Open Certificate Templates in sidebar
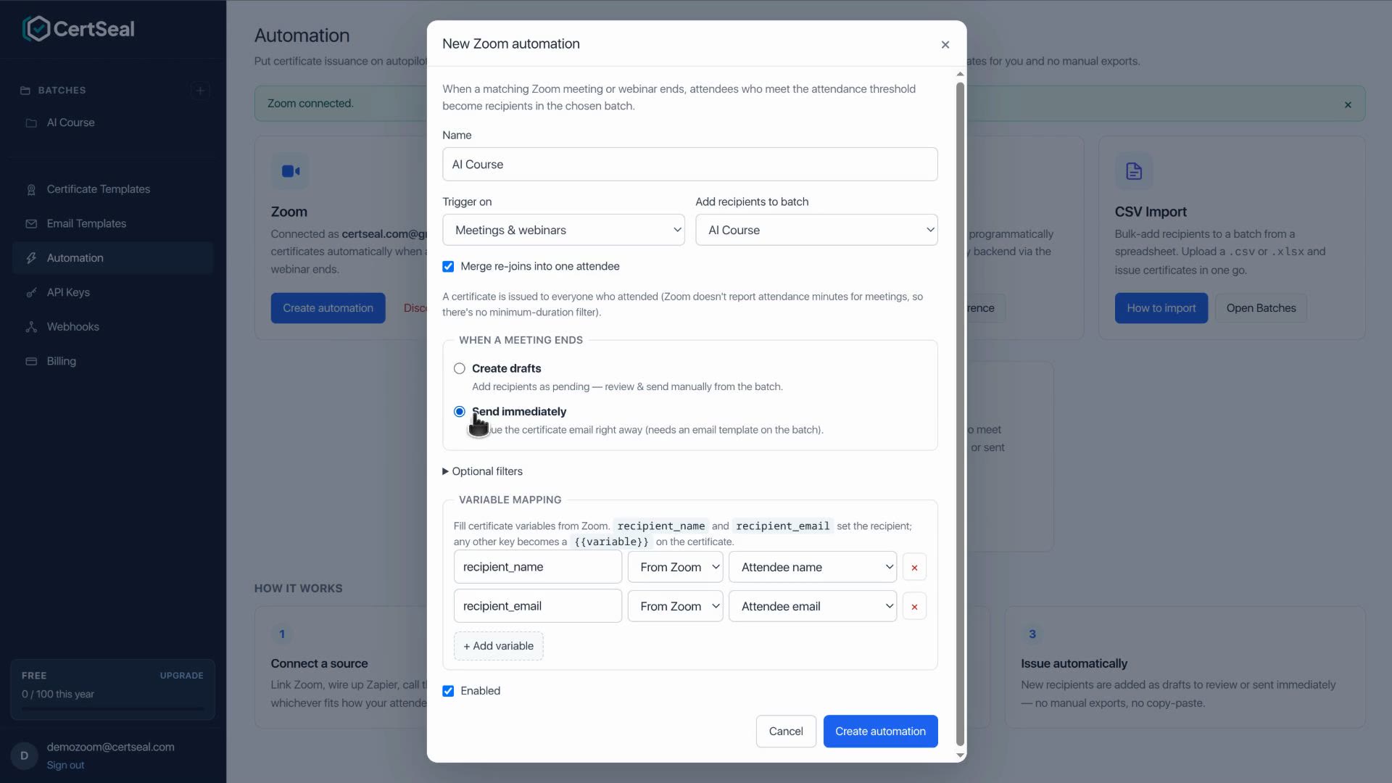 [x=112, y=189]
